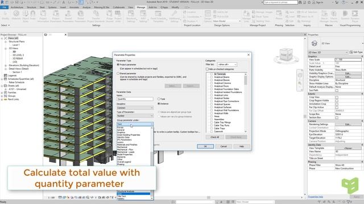Image resolution: width=364 pixels, height=204 pixels.
Task: Check Analytical Beams category
Action: pos(212,77)
